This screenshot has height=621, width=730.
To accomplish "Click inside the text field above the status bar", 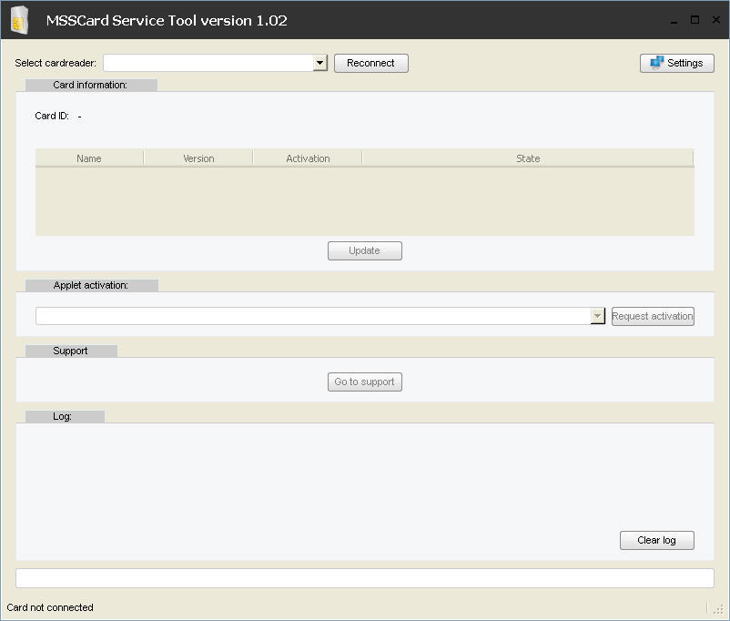I will [x=364, y=577].
